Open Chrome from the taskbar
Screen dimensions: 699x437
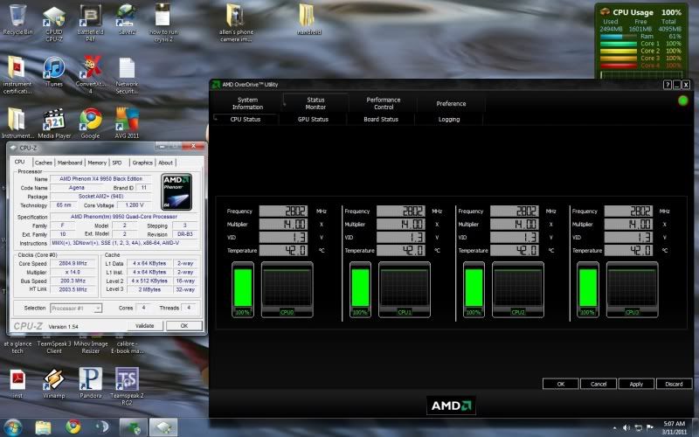pos(73,427)
